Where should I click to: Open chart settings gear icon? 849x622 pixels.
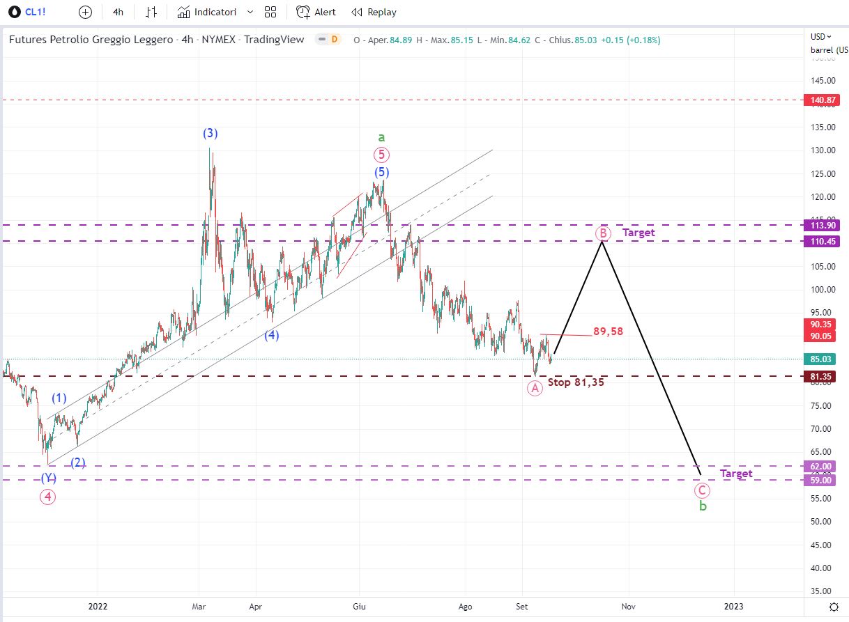coord(833,607)
